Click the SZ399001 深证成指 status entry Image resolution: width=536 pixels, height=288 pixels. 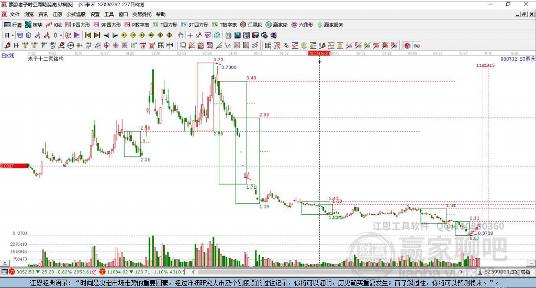506,272
